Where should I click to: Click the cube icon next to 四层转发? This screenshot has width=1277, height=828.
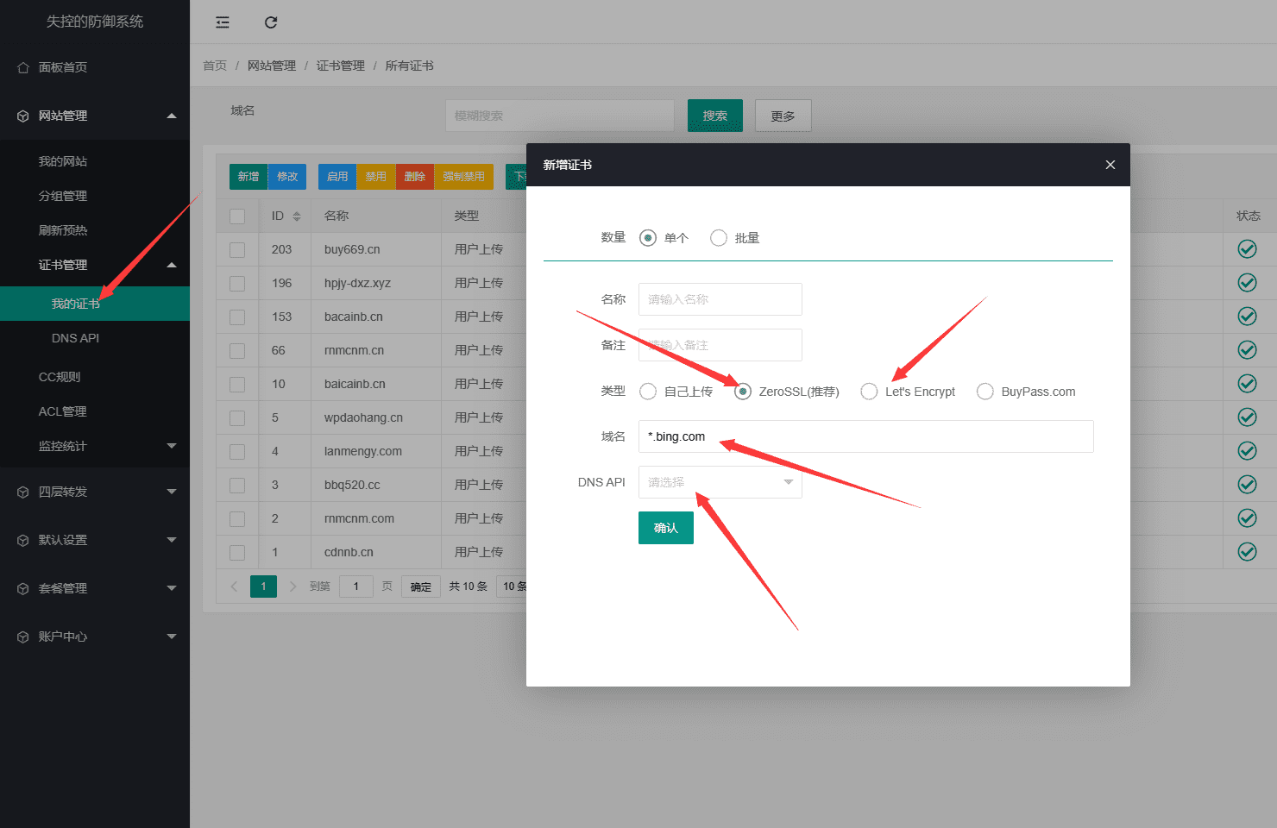[x=23, y=492]
